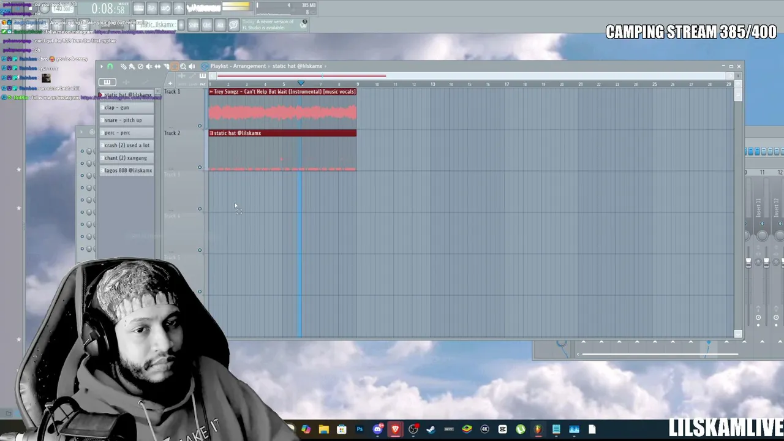Open File Explorer from the taskbar
The height and width of the screenshot is (441, 784).
[x=323, y=429]
